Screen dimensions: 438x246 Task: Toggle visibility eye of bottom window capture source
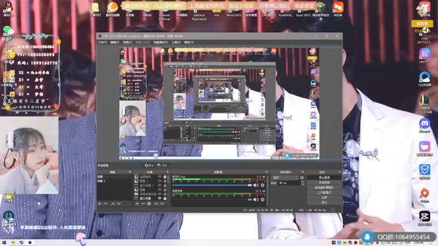[x=159, y=198]
